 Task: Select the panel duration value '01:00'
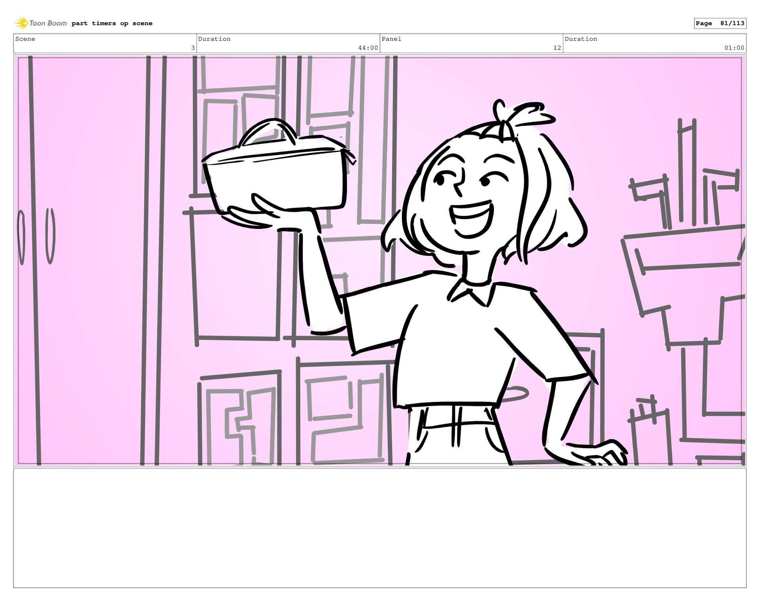tap(734, 48)
